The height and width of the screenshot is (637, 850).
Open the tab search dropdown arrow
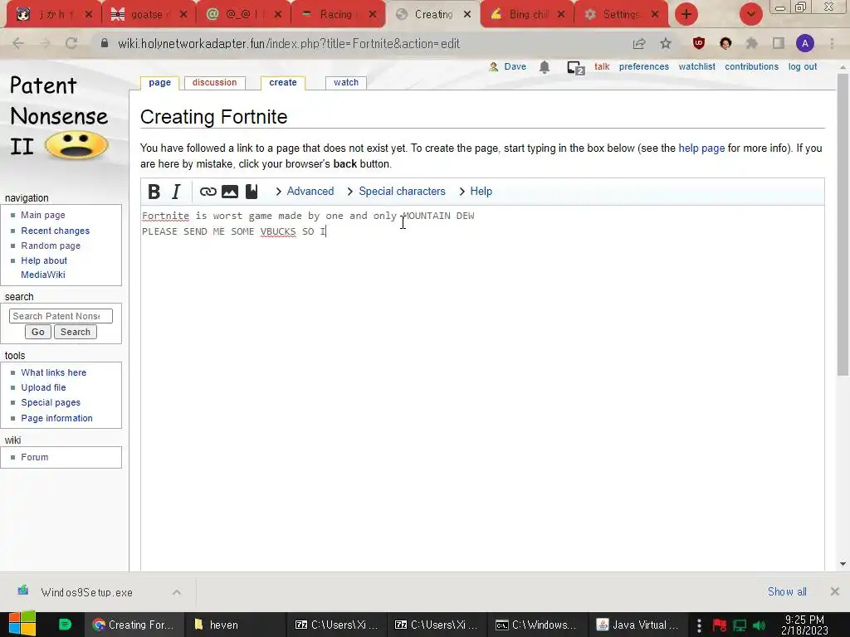[750, 14]
